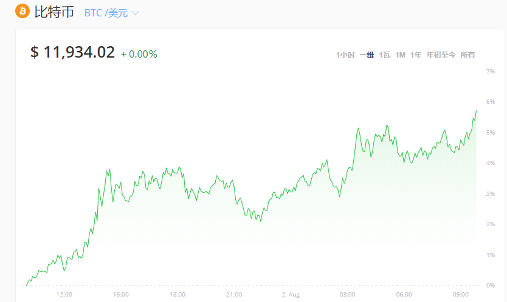Click the 12:00 time axis label

(x=64, y=294)
